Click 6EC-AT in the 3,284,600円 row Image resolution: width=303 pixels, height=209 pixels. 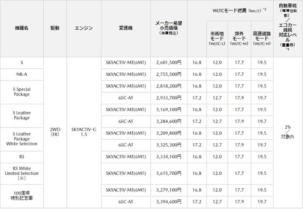coord(126,122)
